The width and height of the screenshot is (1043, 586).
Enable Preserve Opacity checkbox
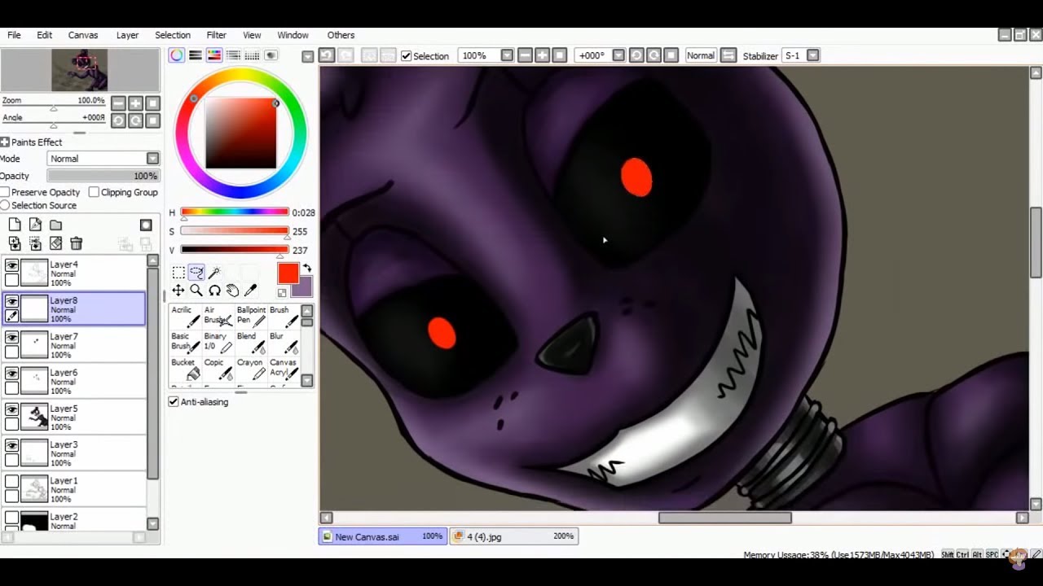click(5, 192)
